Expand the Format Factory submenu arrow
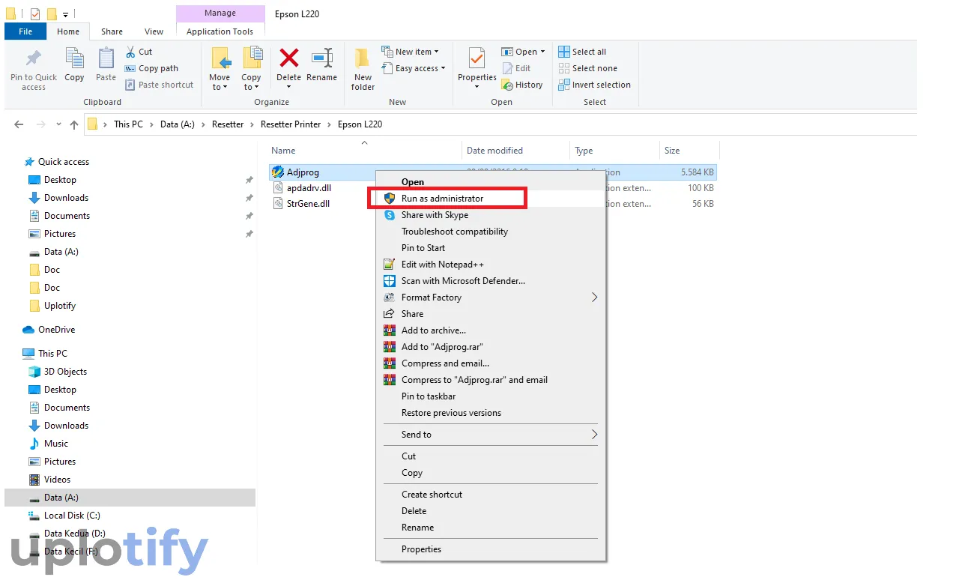This screenshot has width=959, height=586. (x=594, y=297)
